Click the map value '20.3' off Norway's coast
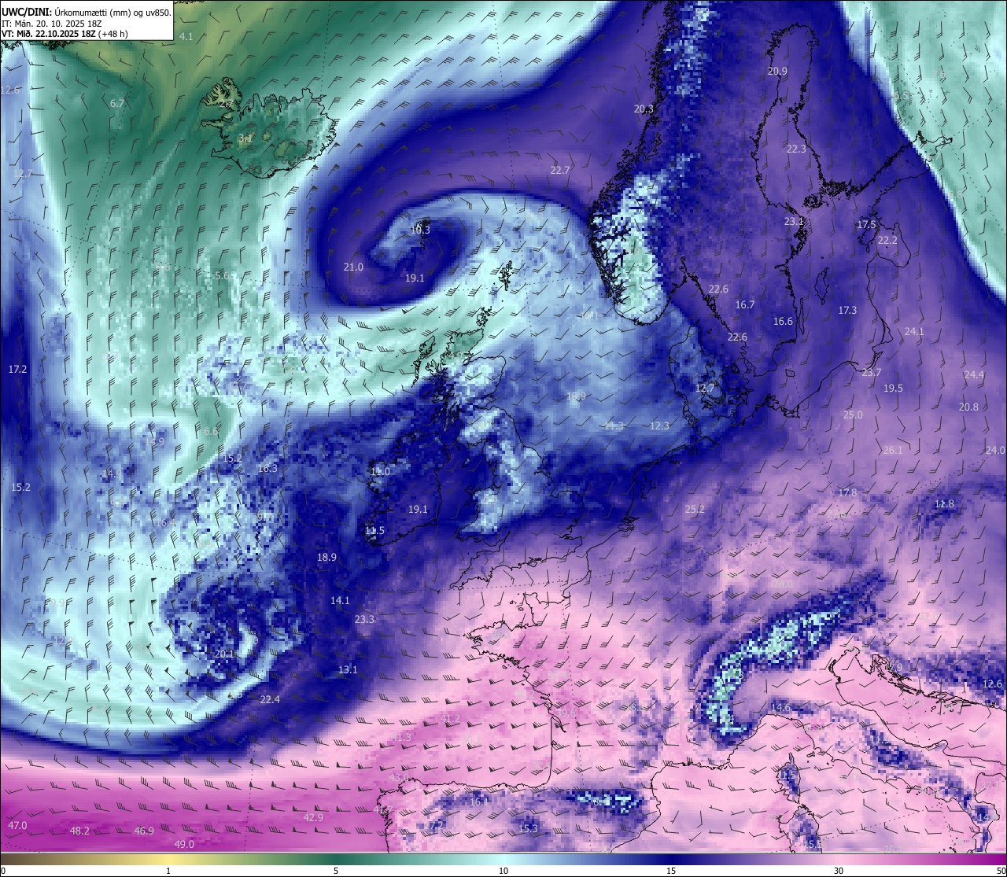1007x877 pixels. coord(644,109)
